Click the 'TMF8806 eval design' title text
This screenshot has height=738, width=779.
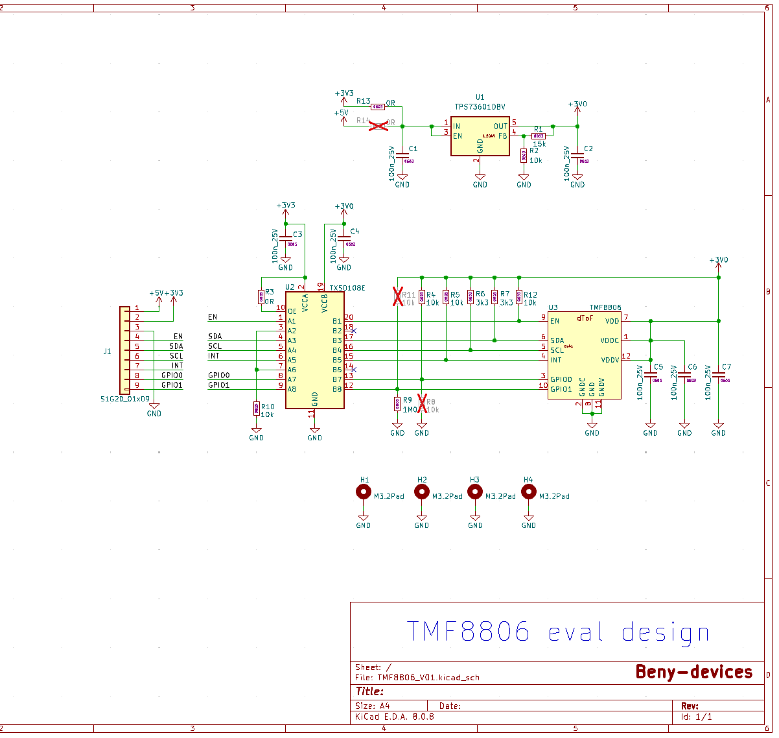point(557,632)
